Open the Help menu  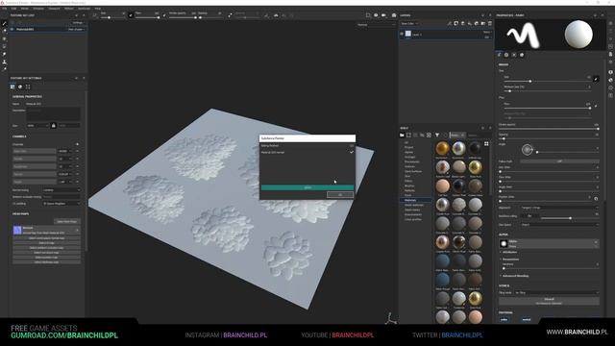pos(98,9)
